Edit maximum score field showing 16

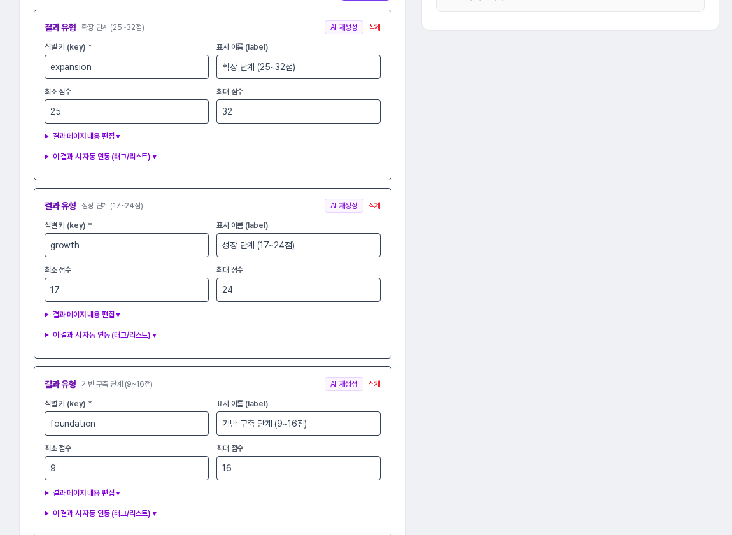point(299,468)
